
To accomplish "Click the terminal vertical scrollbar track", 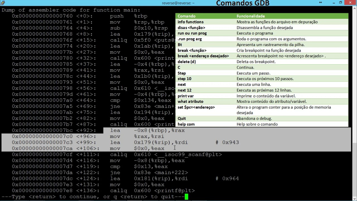I will click(x=354, y=103).
